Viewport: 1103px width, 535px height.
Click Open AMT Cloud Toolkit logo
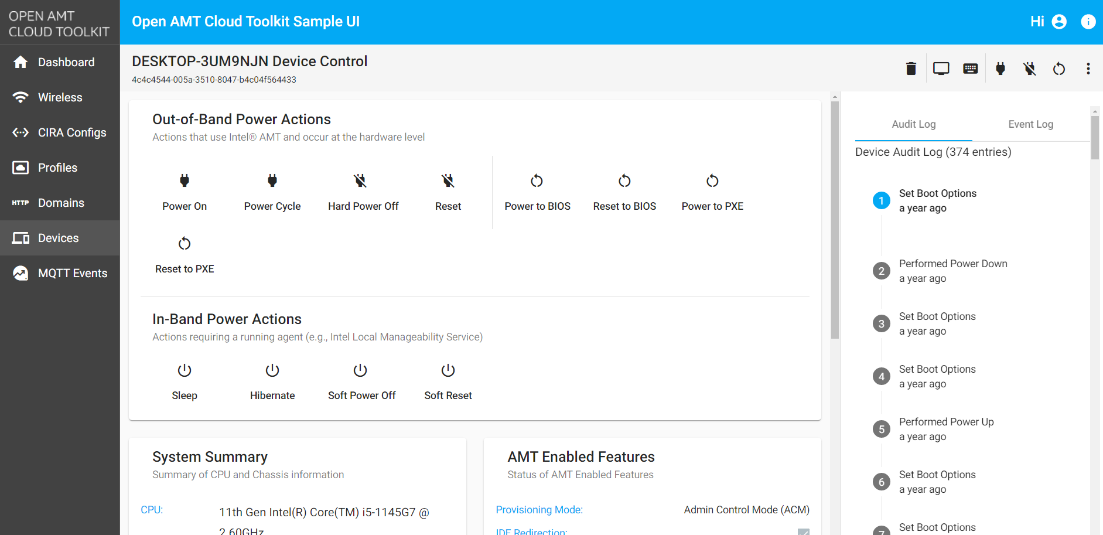[x=59, y=23]
